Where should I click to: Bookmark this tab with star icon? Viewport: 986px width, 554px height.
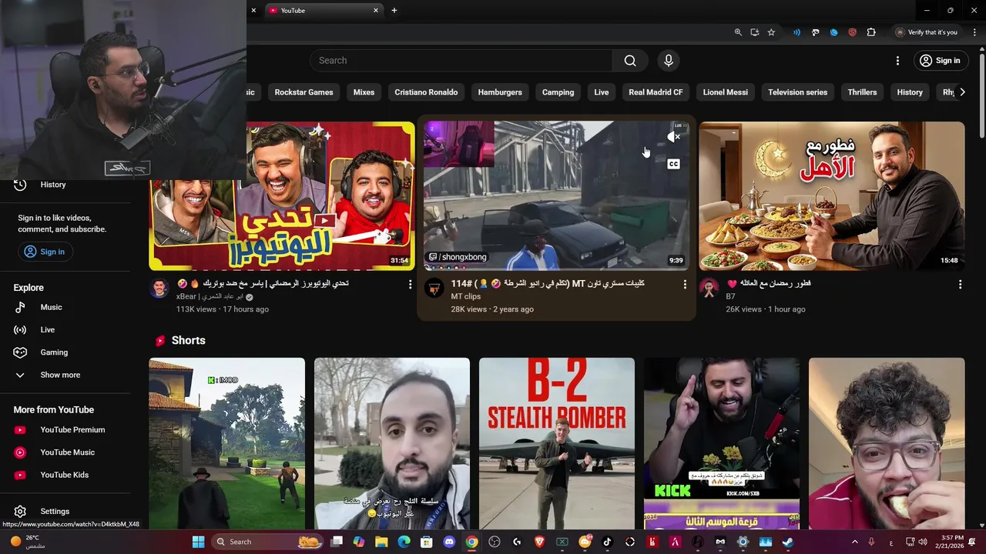click(771, 32)
